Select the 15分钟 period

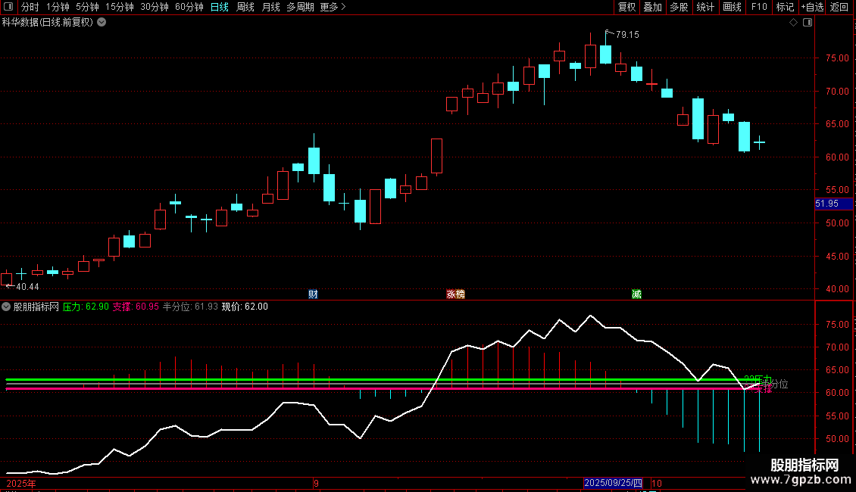tap(120, 7)
